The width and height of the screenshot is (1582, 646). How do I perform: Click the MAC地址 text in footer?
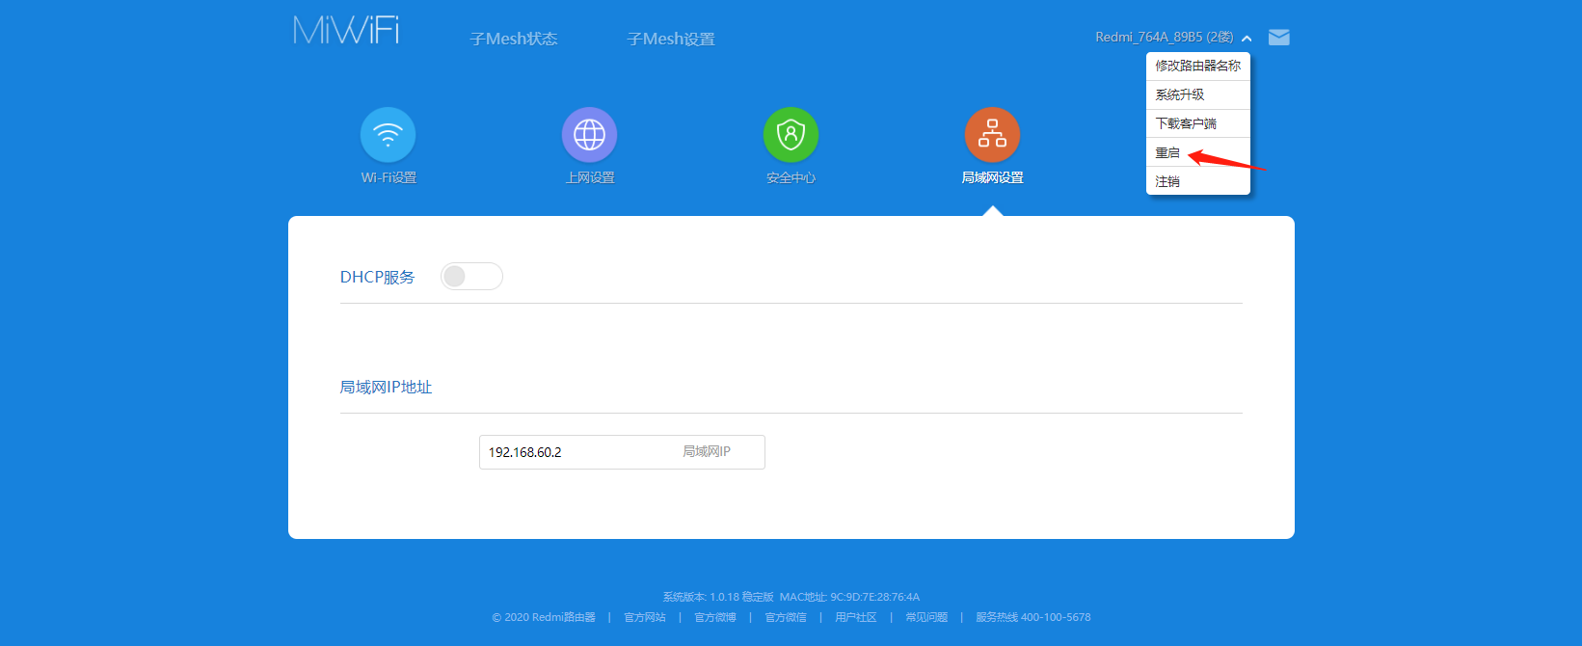(x=849, y=597)
